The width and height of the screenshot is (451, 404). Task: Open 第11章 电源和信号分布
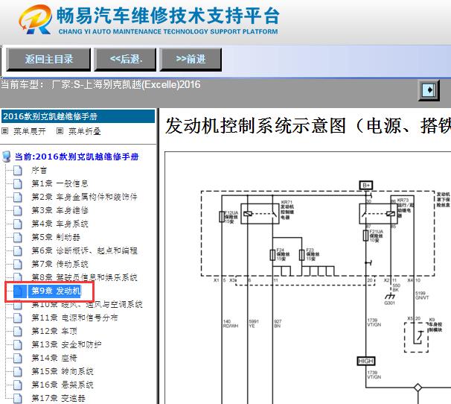point(74,318)
